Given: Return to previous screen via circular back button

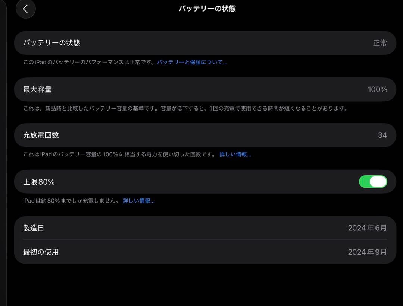Looking at the screenshot, I should [x=25, y=9].
